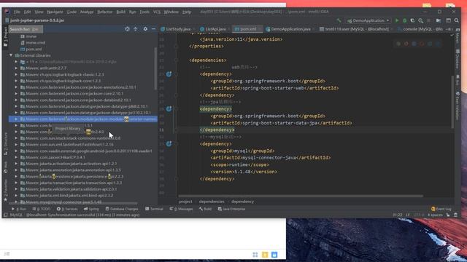Open the Tools menu
This screenshot has width=467, height=262.
(144, 12)
